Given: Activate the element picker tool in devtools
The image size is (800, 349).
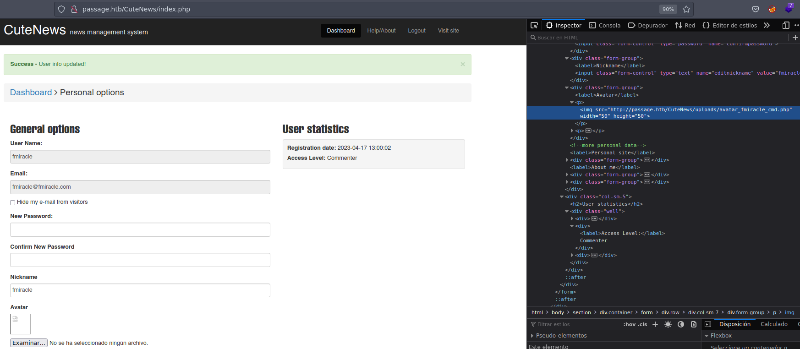Looking at the screenshot, I should 534,25.
